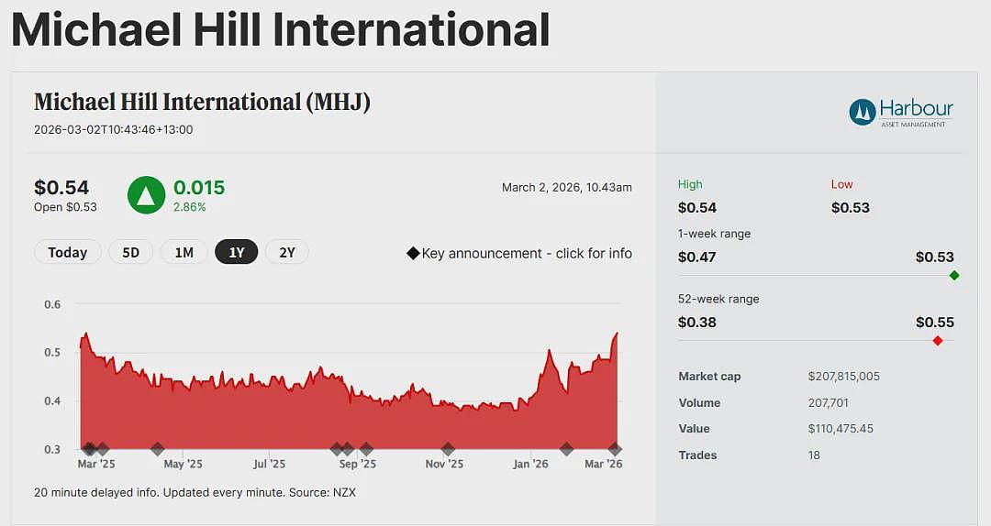This screenshot has width=991, height=526.
Task: Click the Volume value 207,701
Action: [x=828, y=403]
